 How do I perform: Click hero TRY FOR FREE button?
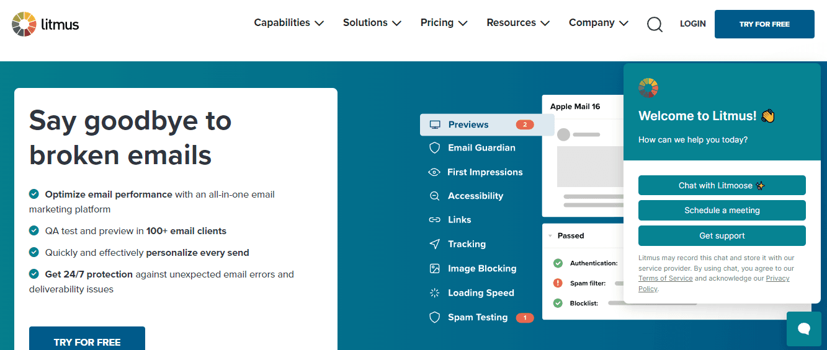pyautogui.click(x=87, y=339)
